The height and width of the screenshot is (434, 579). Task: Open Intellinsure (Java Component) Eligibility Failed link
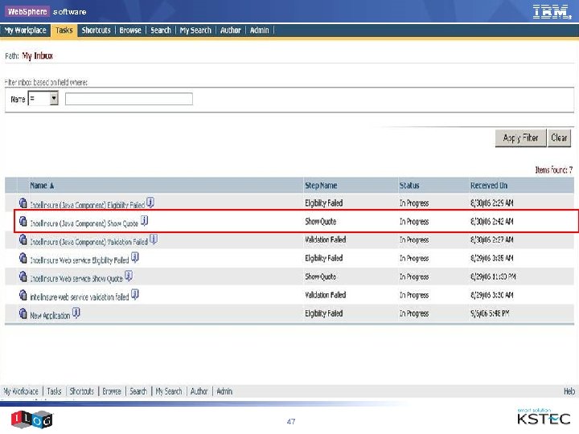(x=87, y=205)
